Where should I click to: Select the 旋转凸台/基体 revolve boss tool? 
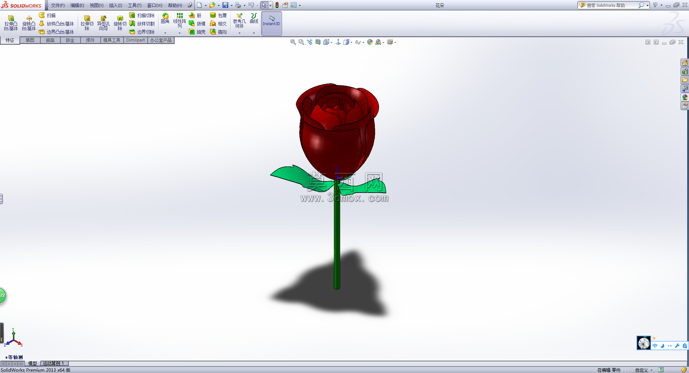(29, 23)
